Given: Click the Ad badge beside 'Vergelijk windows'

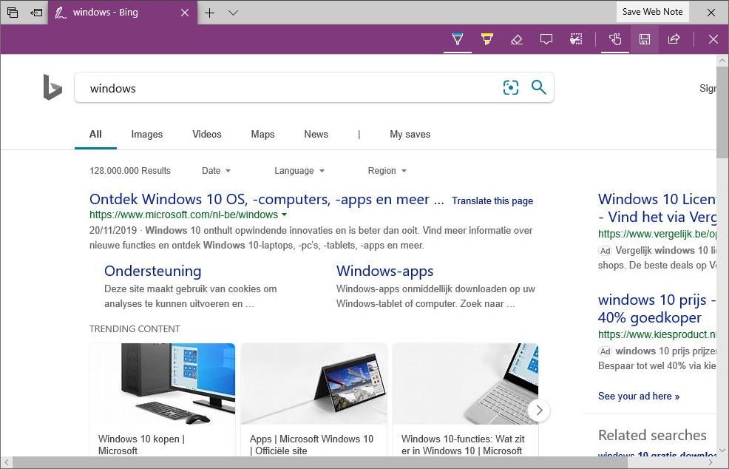Looking at the screenshot, I should point(605,251).
